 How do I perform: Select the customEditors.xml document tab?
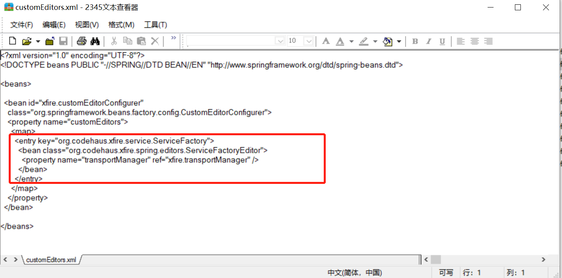tap(51, 260)
